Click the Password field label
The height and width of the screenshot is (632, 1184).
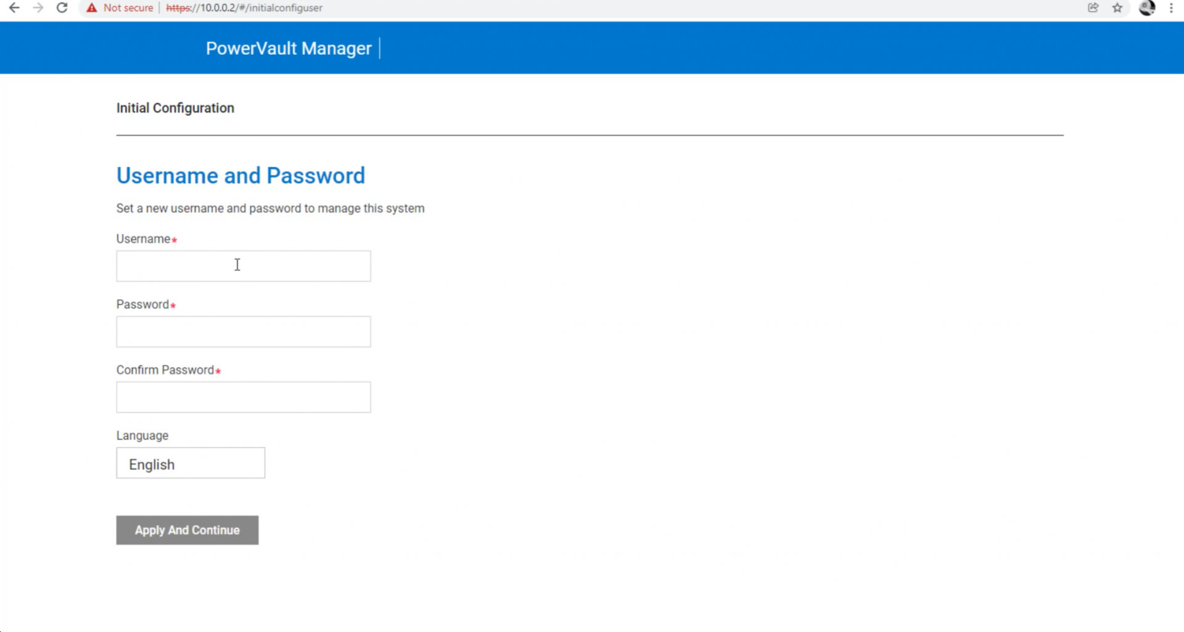(142, 305)
